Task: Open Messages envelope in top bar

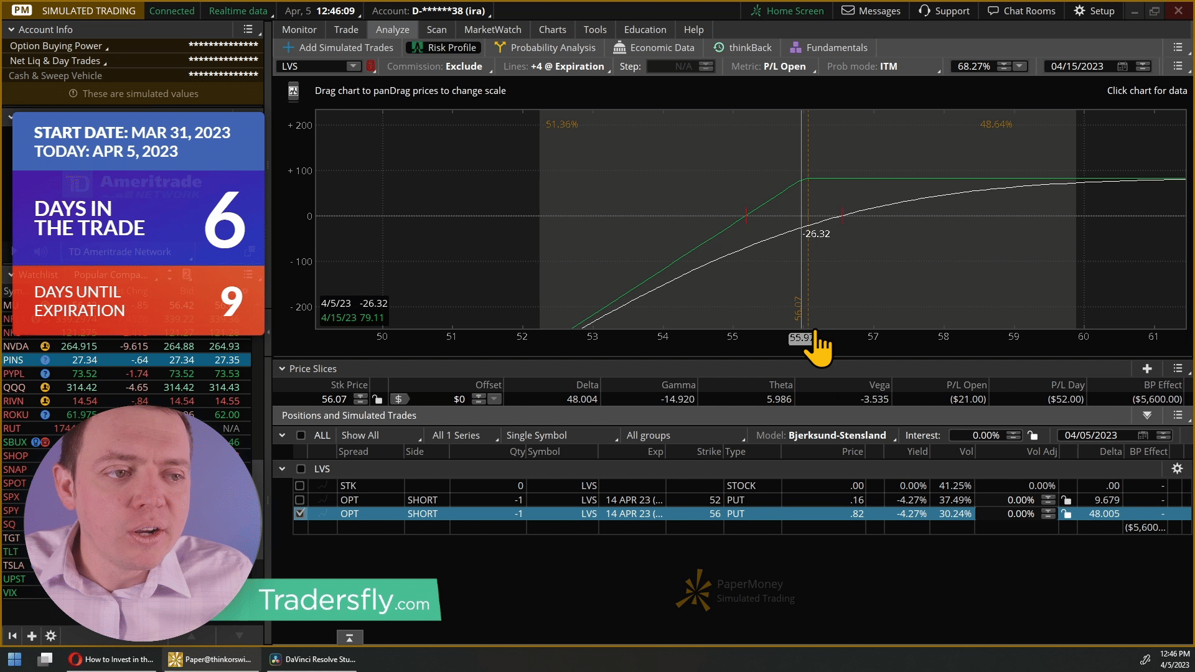Action: (871, 11)
